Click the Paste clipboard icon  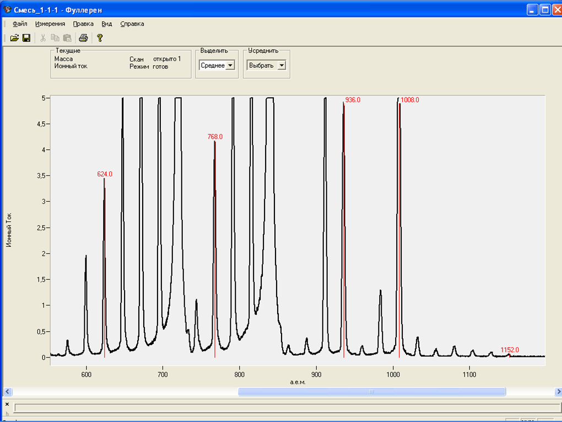pyautogui.click(x=67, y=38)
